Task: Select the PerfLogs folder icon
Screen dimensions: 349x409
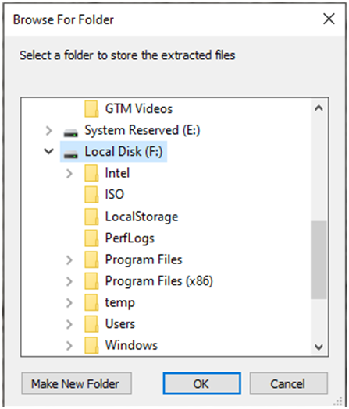Action: click(91, 238)
